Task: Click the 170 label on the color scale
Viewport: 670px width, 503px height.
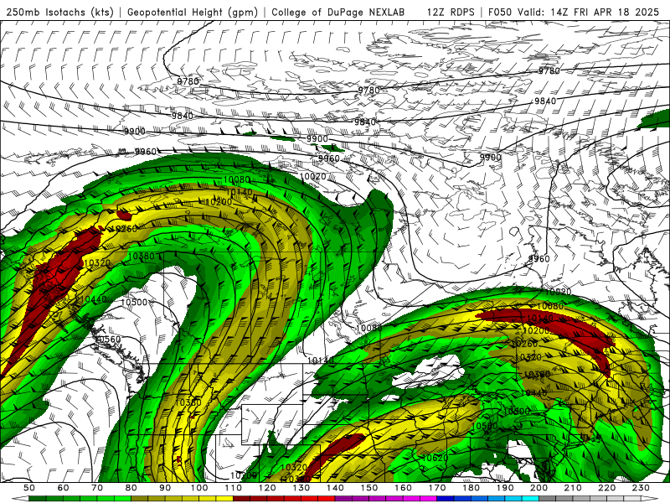Action: click(x=436, y=488)
